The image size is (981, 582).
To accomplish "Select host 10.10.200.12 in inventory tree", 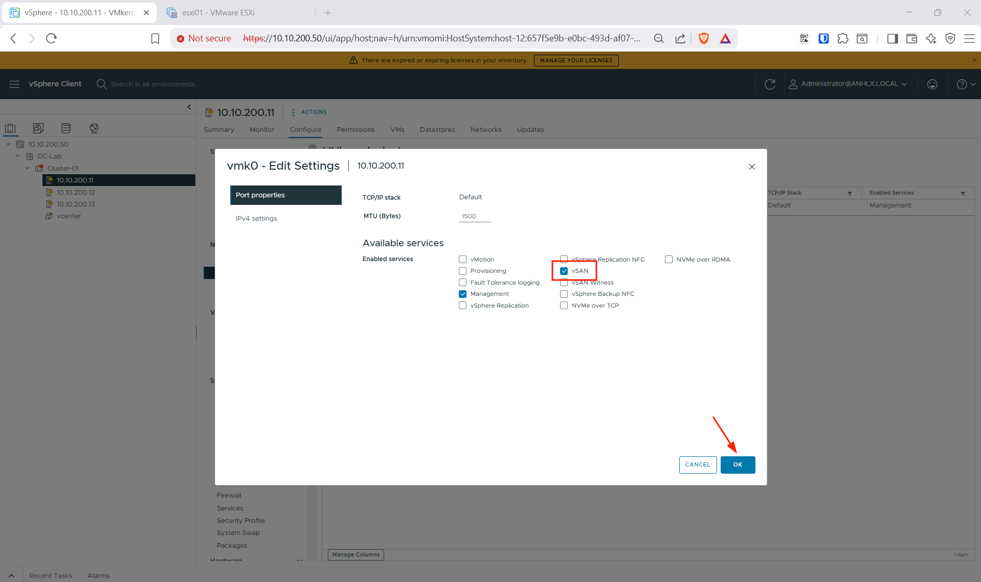I will point(76,192).
